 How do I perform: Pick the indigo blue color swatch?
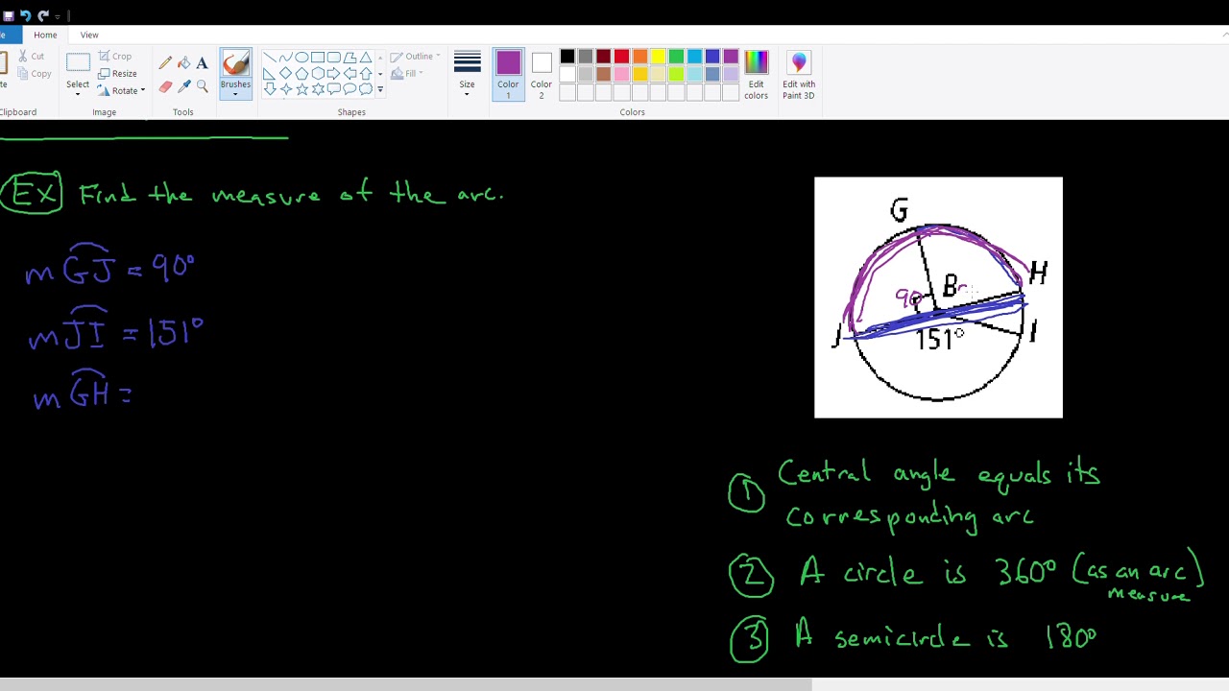click(x=713, y=57)
